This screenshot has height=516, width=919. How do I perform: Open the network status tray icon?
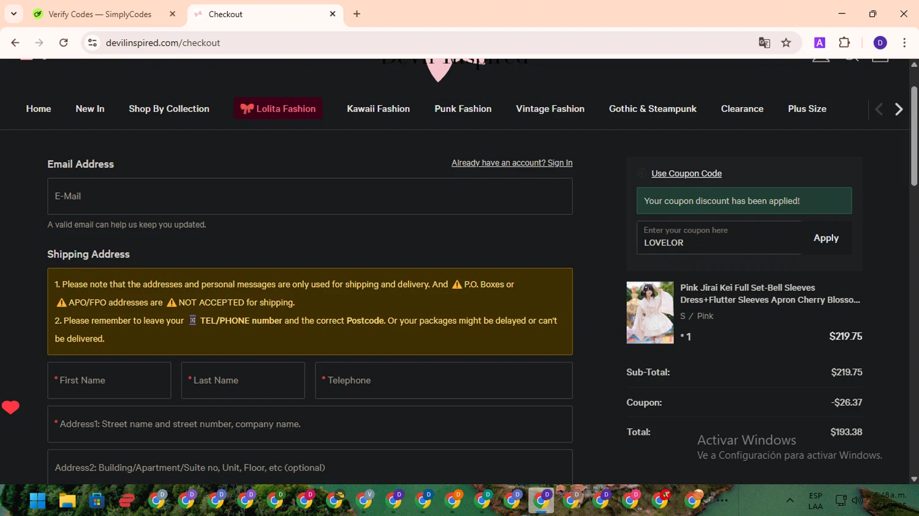click(841, 501)
